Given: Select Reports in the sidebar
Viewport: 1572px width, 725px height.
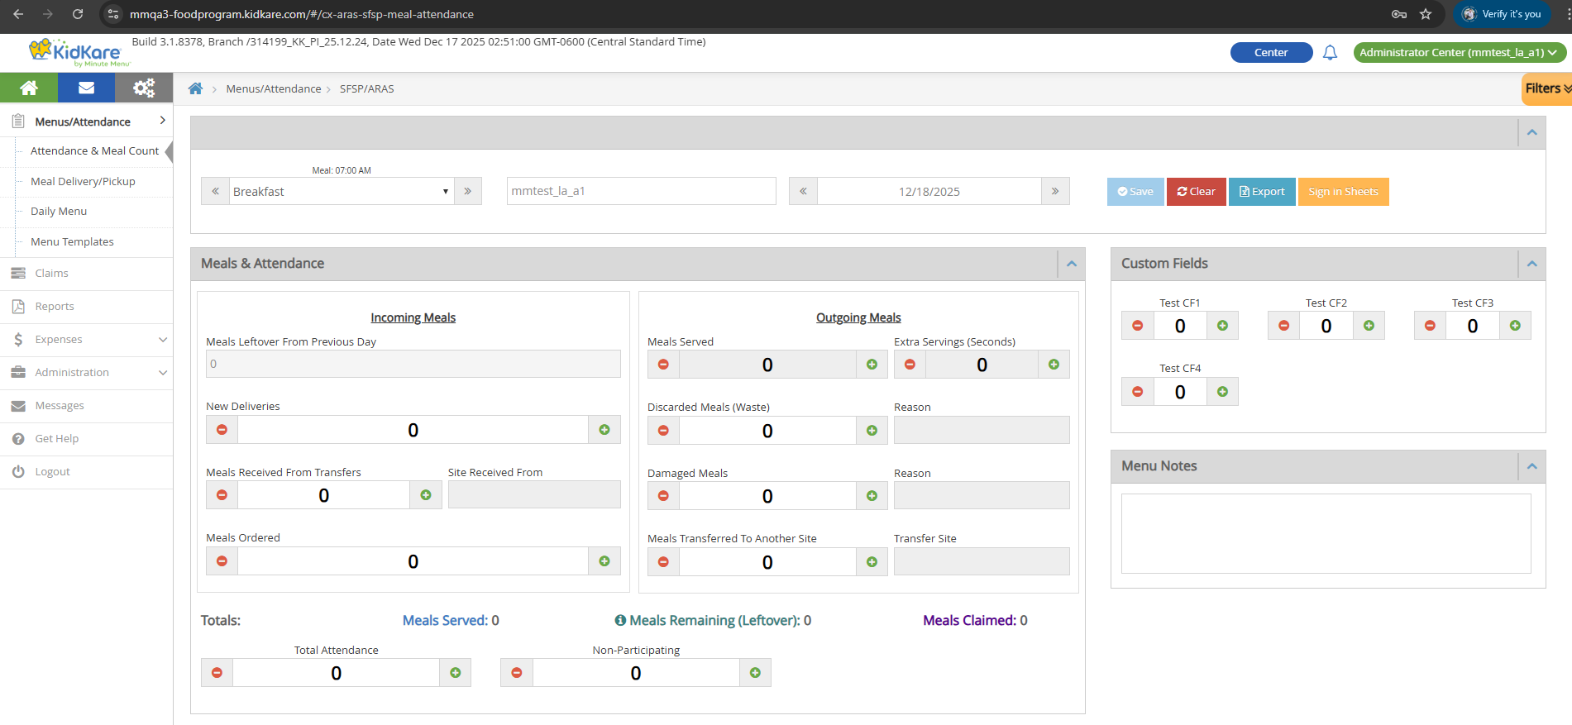Looking at the screenshot, I should click(55, 307).
